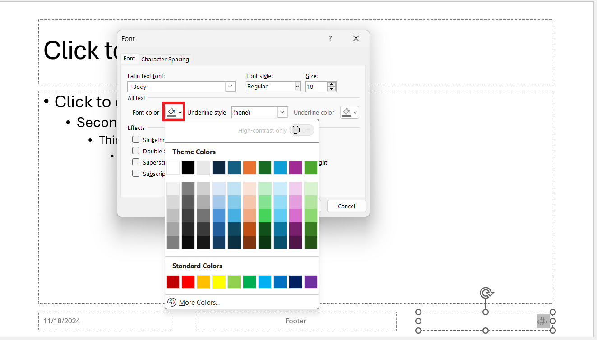Open the Font color picker button
Image resolution: width=597 pixels, height=340 pixels.
pyautogui.click(x=174, y=112)
